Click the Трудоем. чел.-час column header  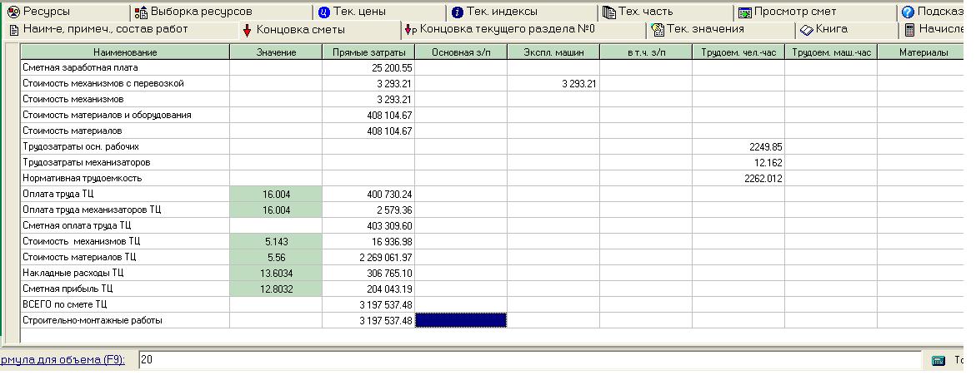pos(738,52)
